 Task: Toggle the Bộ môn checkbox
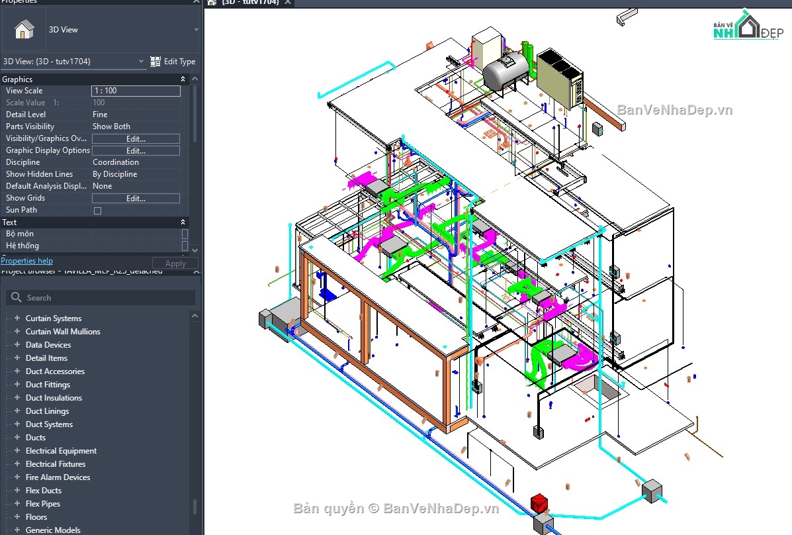[185, 234]
